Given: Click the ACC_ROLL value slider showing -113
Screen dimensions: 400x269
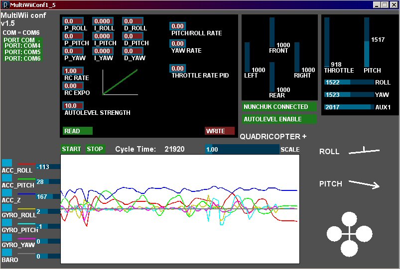Looking at the screenshot, I should point(48,167).
